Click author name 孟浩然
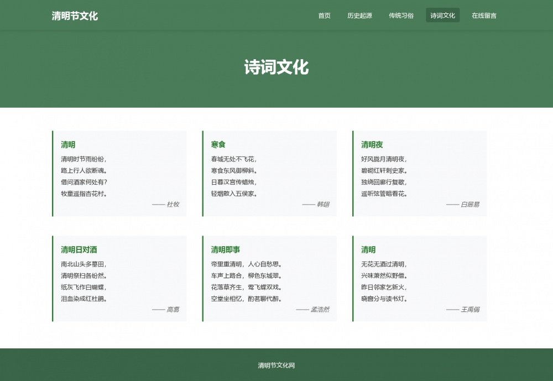 tap(320, 310)
